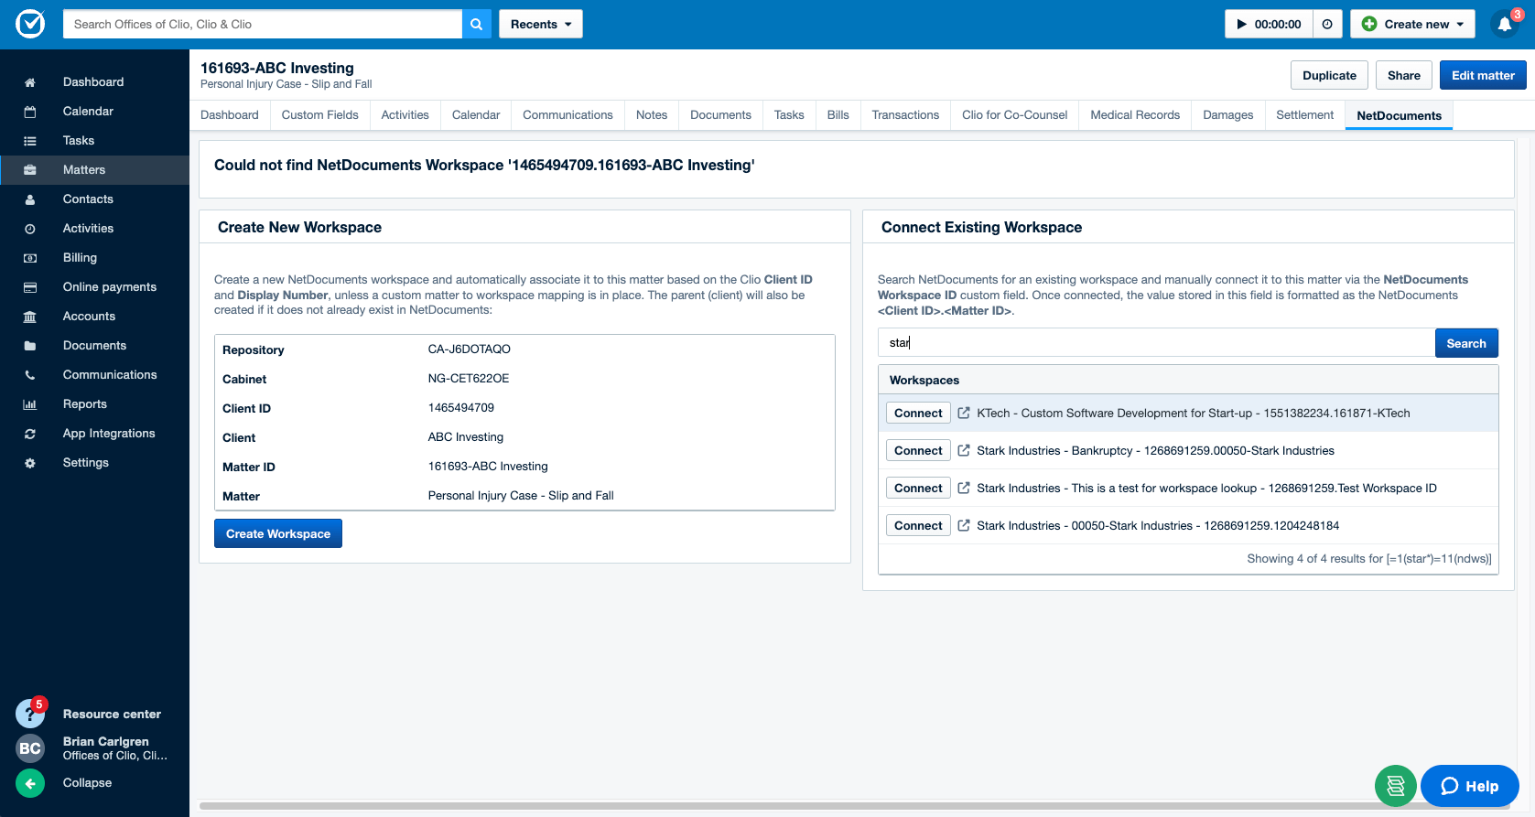Click the App Integrations sync icon
This screenshot has height=817, width=1535.
pos(30,434)
